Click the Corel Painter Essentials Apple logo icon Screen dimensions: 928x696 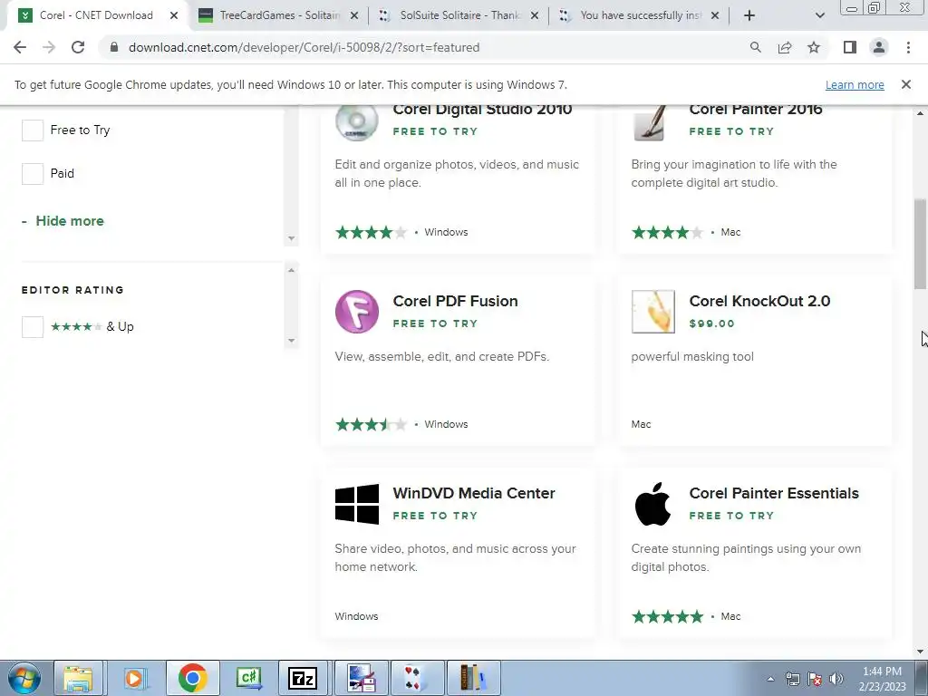[x=652, y=504]
